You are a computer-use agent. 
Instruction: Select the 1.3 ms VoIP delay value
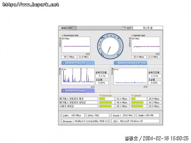(x=155, y=76)
